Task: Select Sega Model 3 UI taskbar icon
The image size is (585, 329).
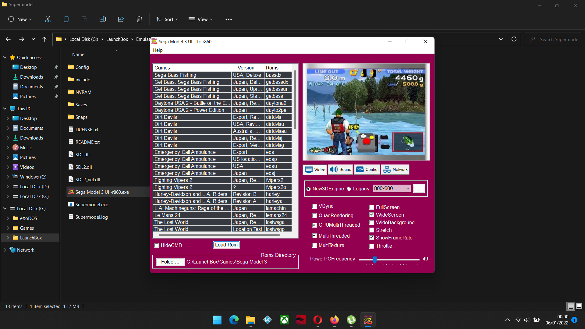Action: click(x=368, y=320)
